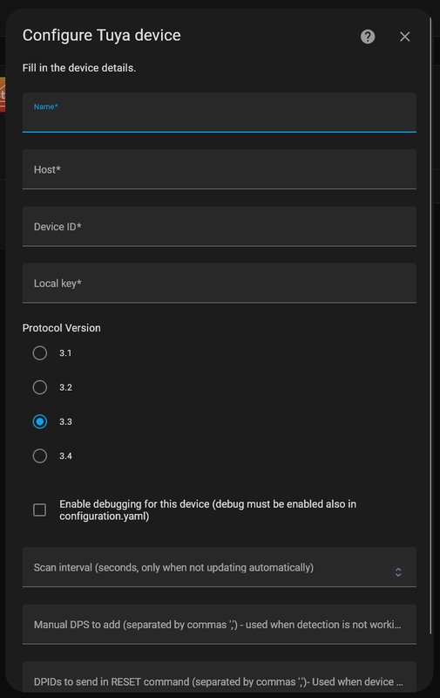
Task: Choose protocol version 3.4
Action: tap(39, 455)
